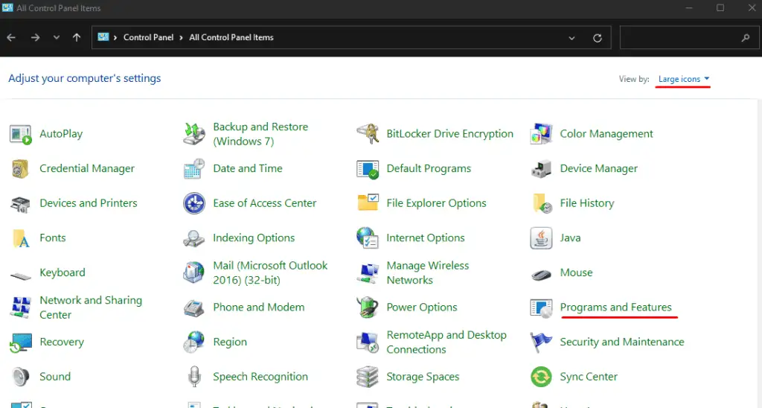Open Backup and Restore icon
Screen dimensions: 762x408
click(194, 134)
